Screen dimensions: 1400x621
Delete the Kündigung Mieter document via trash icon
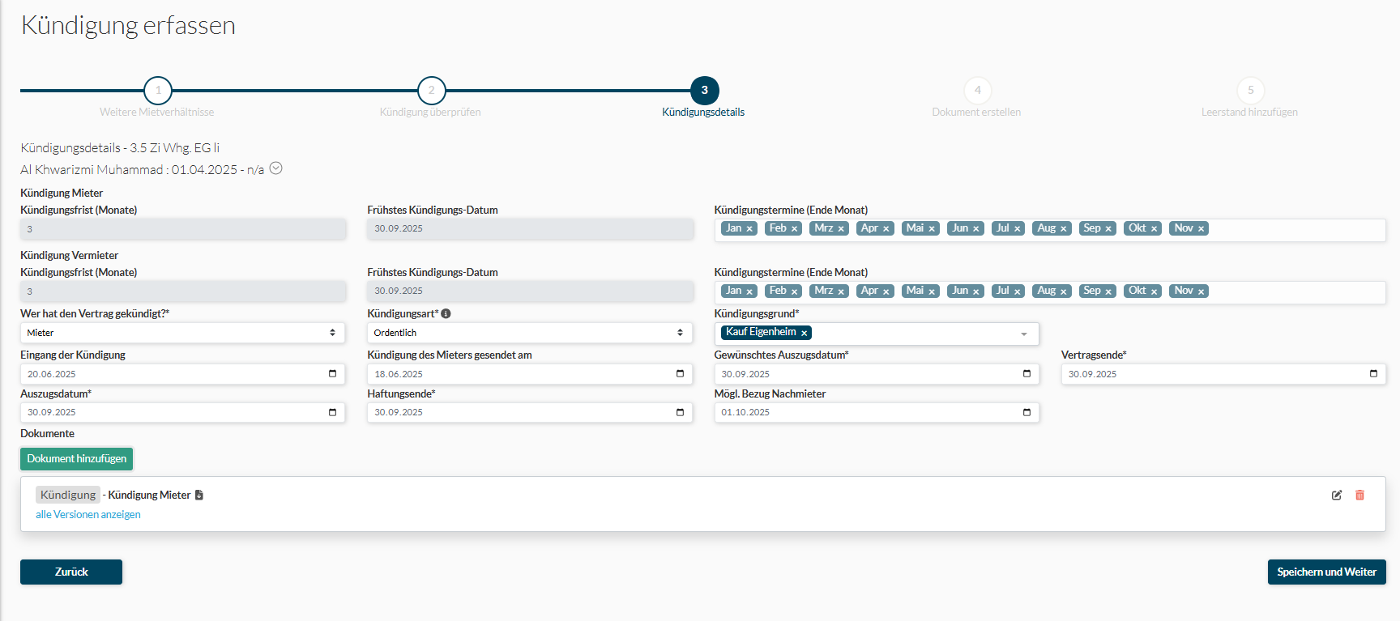click(1359, 495)
